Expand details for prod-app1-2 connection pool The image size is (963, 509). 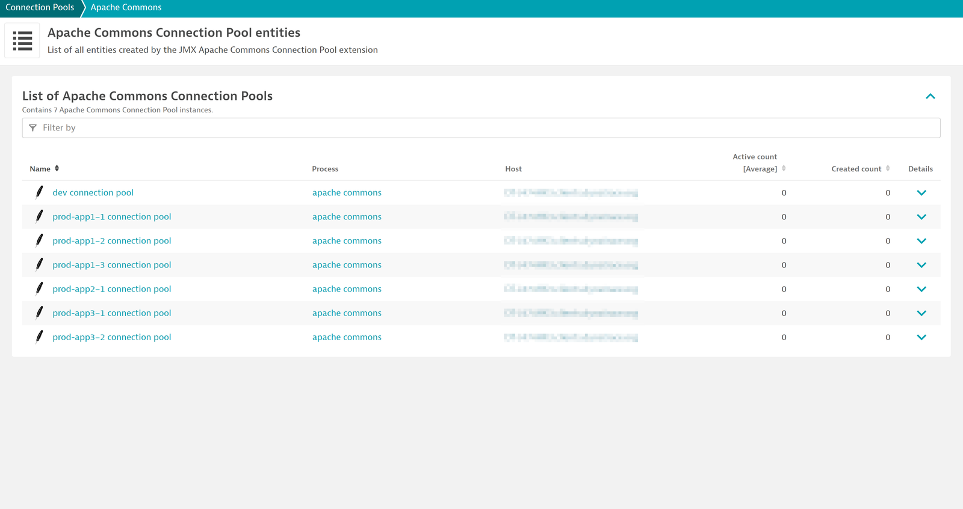[921, 241]
